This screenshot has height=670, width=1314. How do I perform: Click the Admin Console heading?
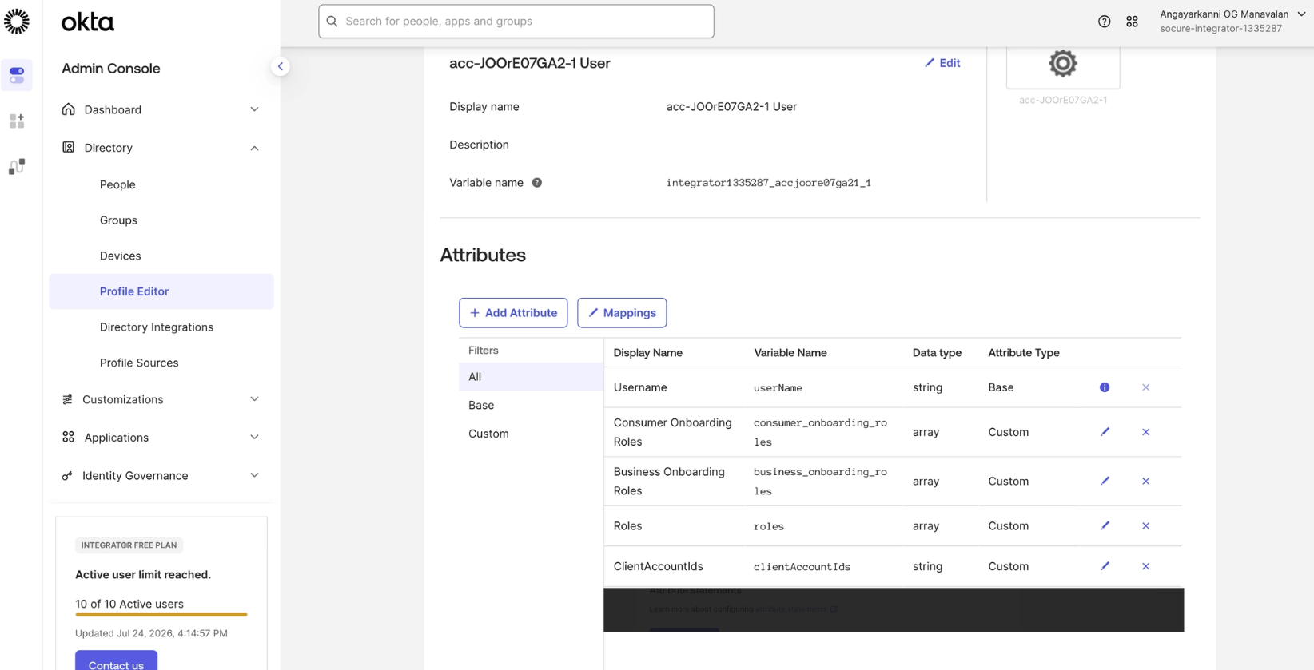click(x=111, y=69)
